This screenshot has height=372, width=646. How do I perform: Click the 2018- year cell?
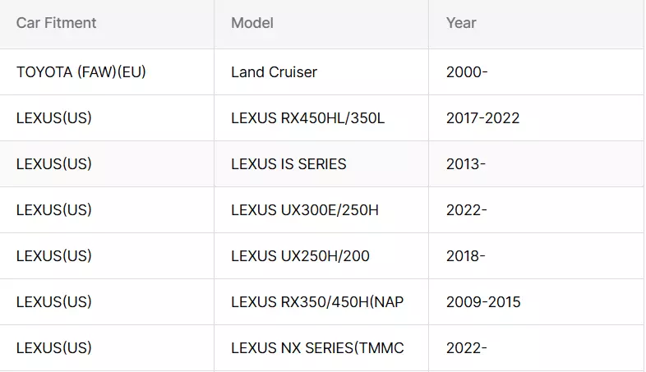(x=536, y=256)
